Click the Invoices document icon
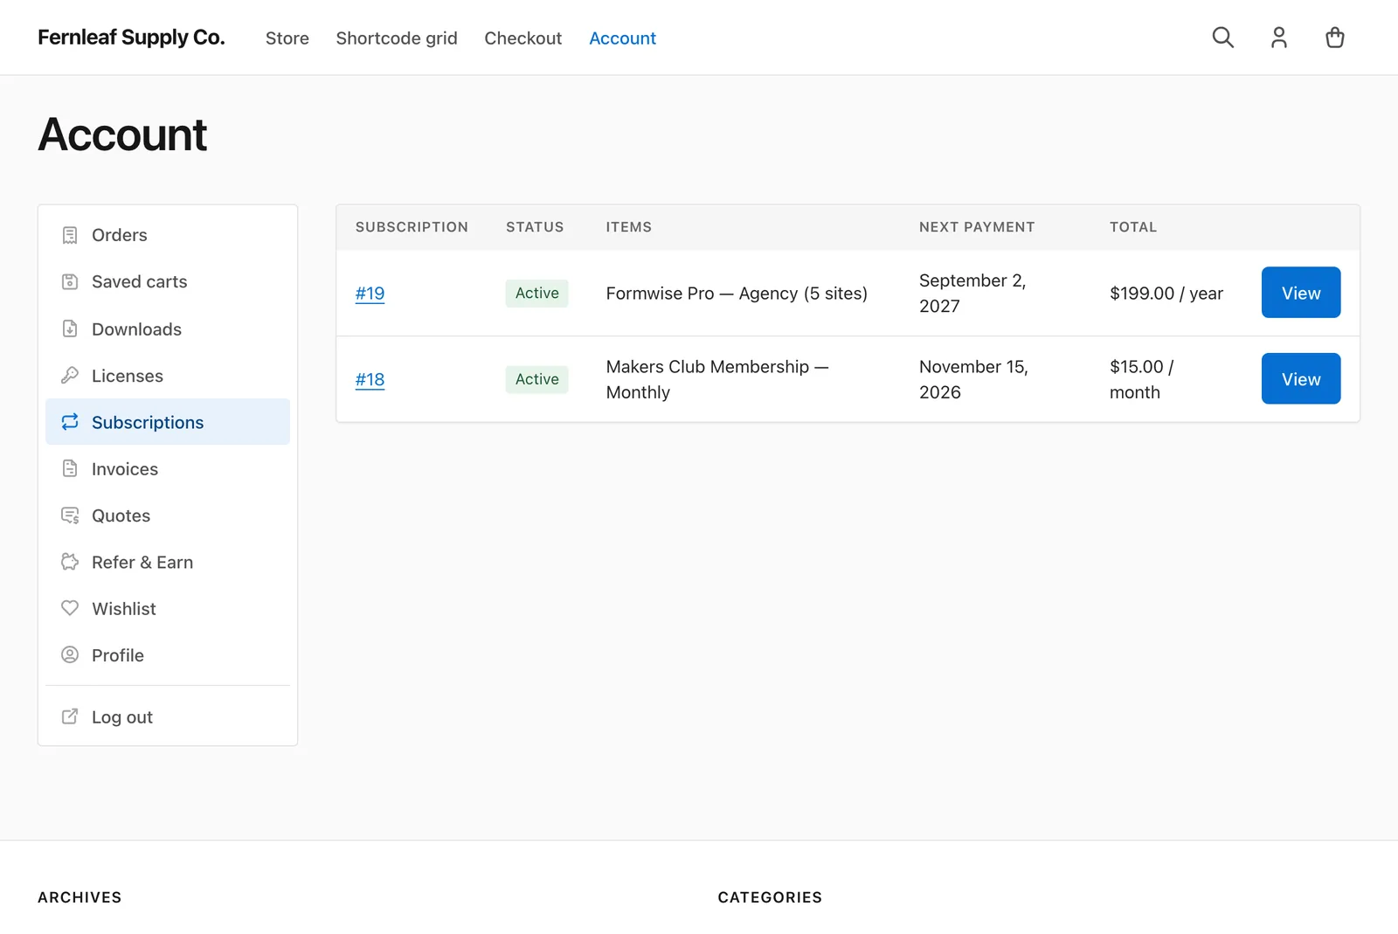 coord(70,468)
